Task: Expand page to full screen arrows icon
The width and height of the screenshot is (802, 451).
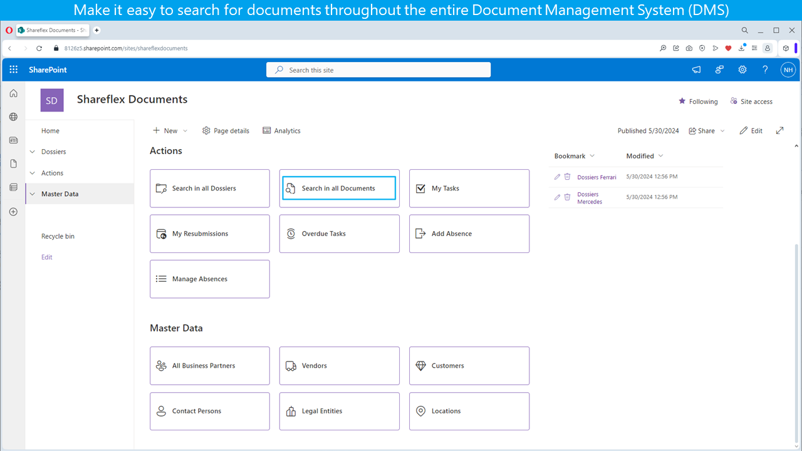Action: coord(780,130)
